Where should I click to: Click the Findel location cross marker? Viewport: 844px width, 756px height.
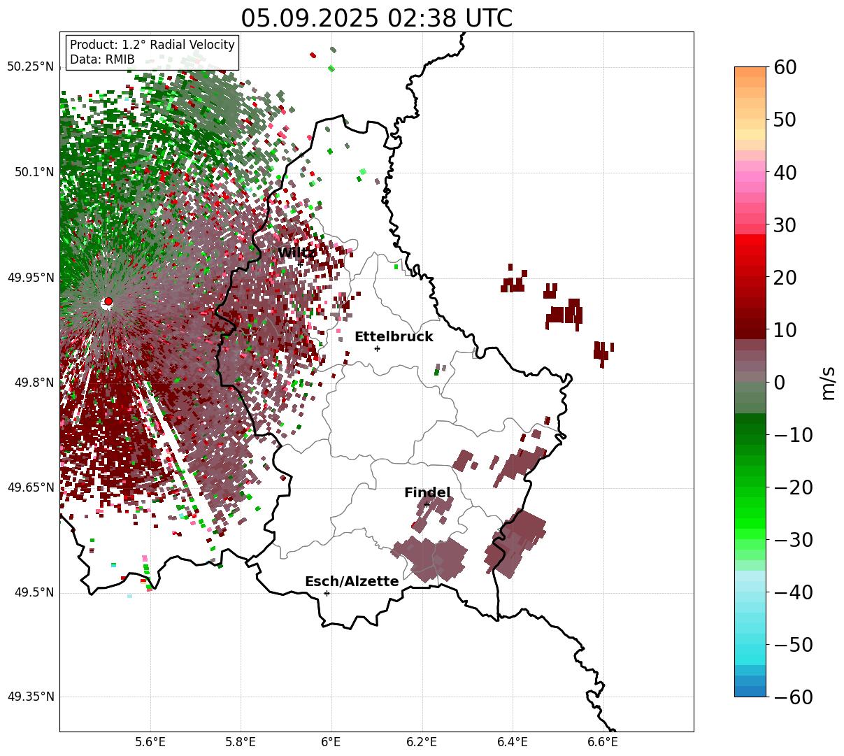click(427, 504)
